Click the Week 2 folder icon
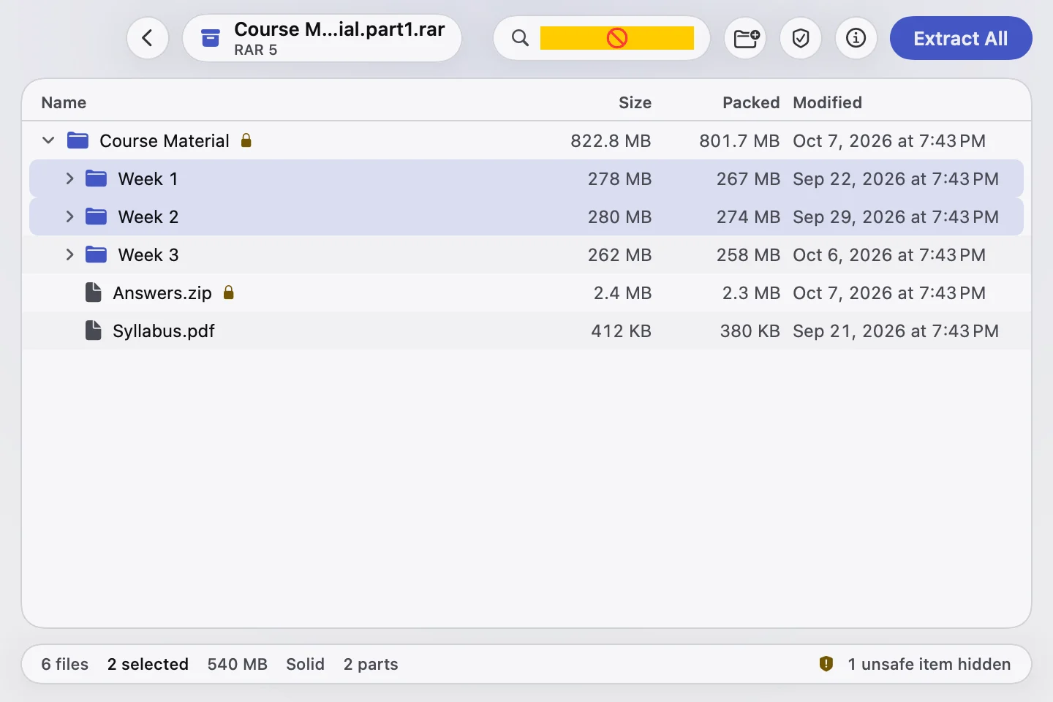Image resolution: width=1053 pixels, height=702 pixels. click(96, 216)
